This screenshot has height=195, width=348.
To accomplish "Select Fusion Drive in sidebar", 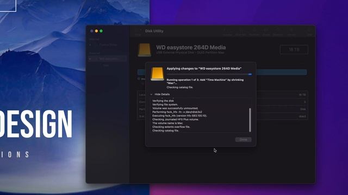I will tap(108, 45).
